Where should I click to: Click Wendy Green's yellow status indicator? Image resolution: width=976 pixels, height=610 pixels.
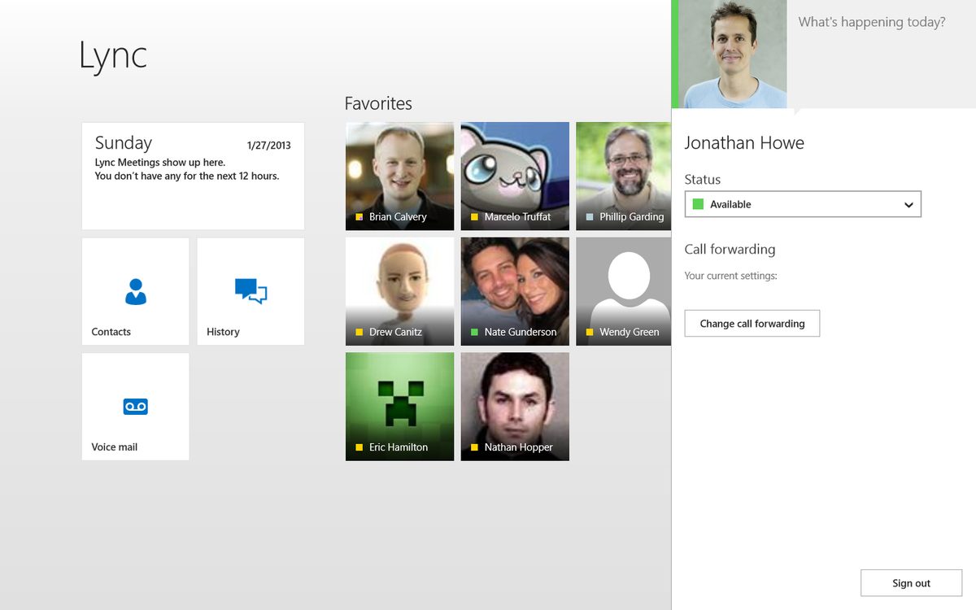[590, 332]
